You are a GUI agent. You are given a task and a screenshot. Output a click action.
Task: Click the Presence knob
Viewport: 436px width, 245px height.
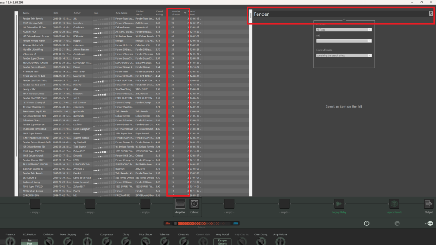click(x=10, y=241)
